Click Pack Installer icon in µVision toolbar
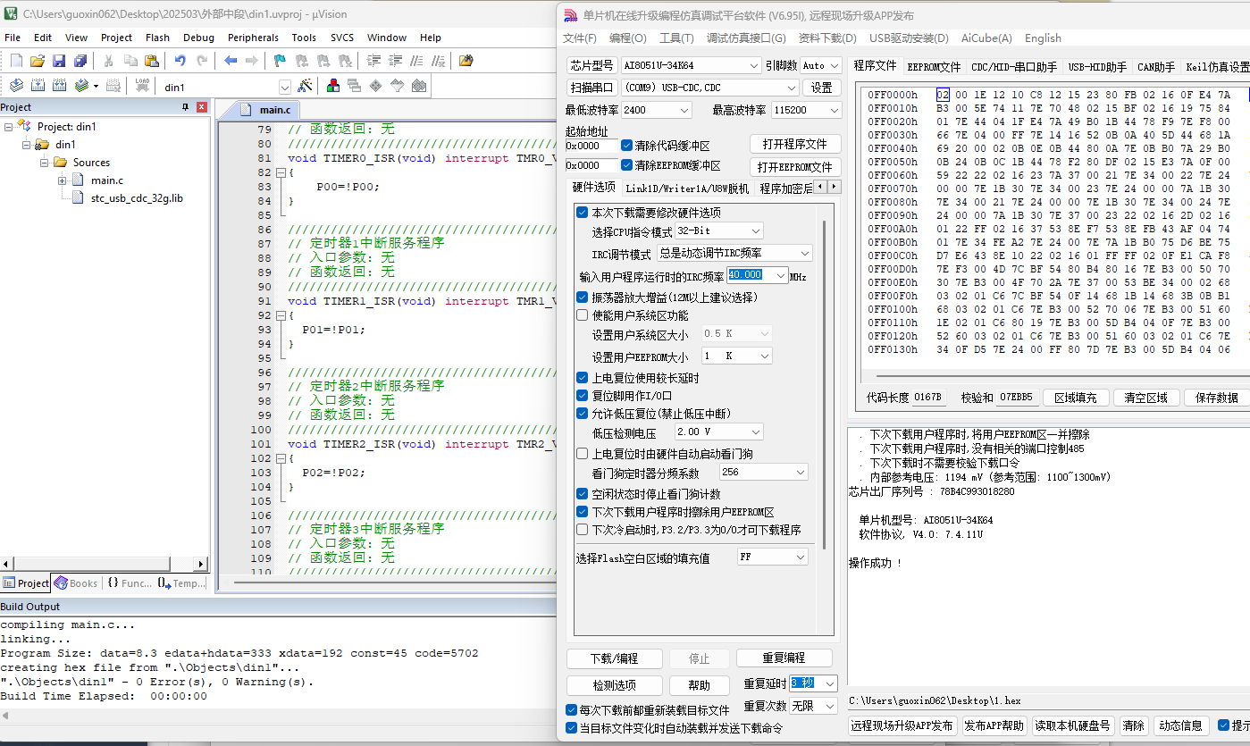Viewport: 1250px width, 746px height. pos(418,86)
